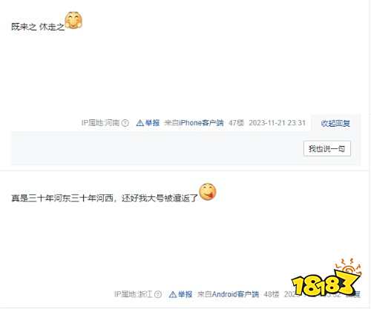The image size is (371, 309).
Task: Click the IP属地:浙江 location text
Action: 133,294
